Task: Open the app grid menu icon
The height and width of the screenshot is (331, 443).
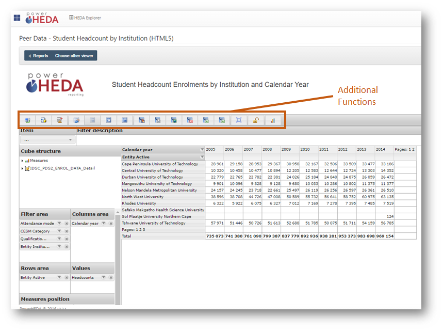Action: tap(17, 18)
